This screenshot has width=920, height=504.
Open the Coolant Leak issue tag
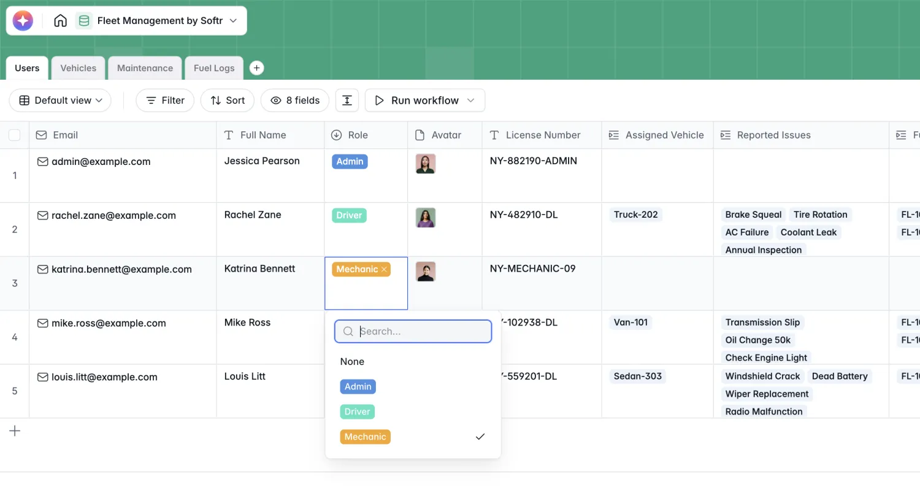[808, 232]
